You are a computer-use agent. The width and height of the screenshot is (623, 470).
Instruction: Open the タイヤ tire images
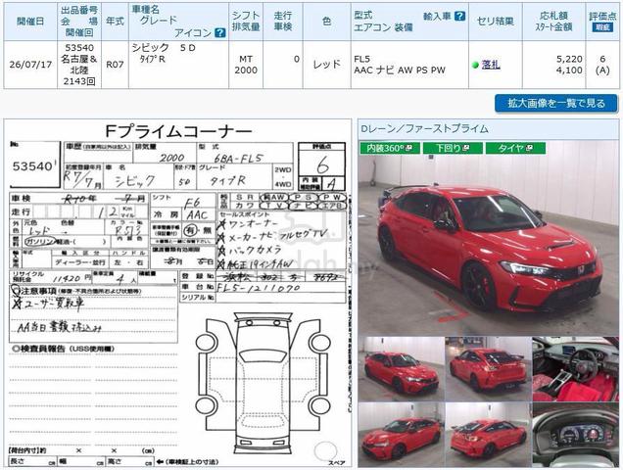coord(515,148)
